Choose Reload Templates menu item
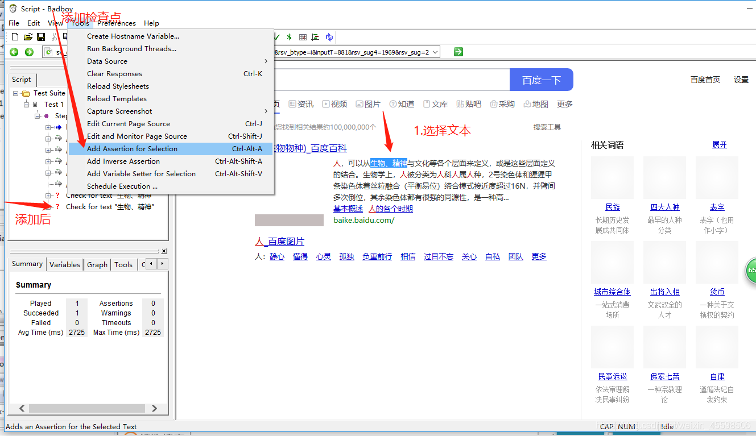 [172, 99]
